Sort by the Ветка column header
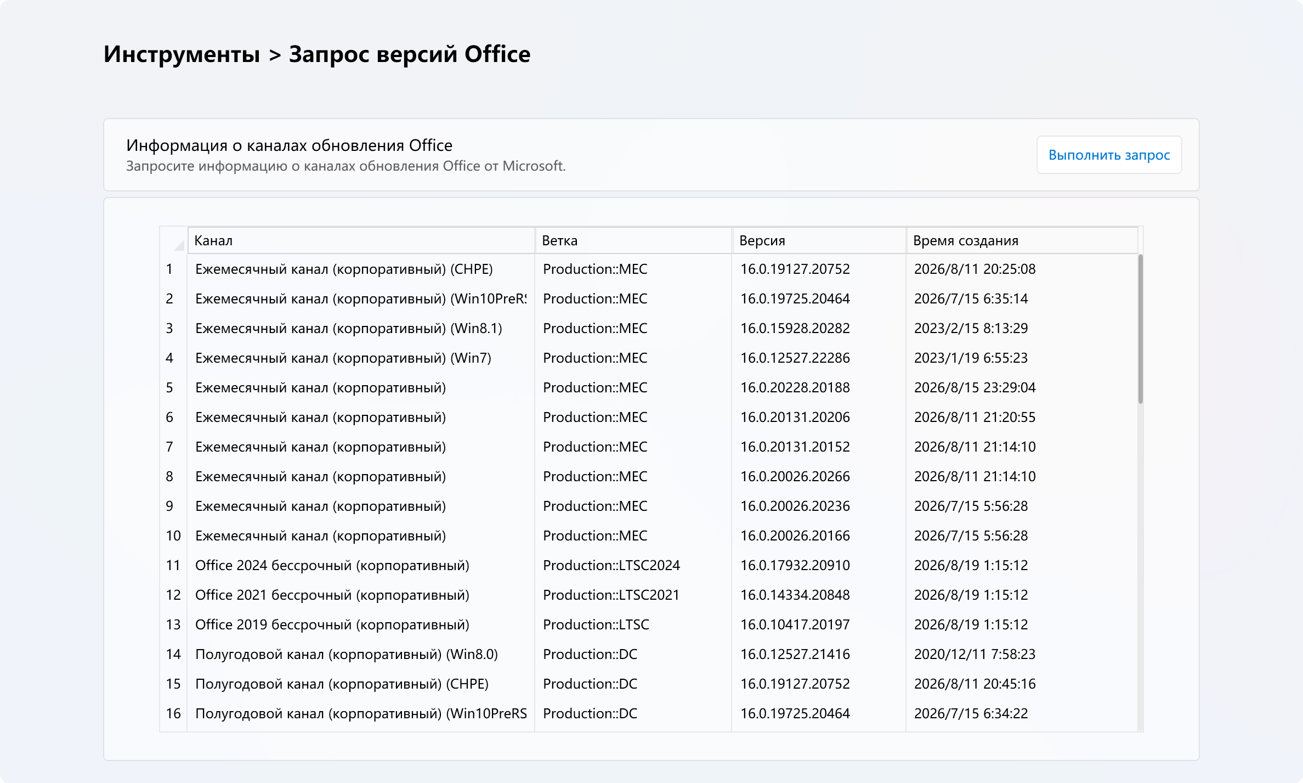 click(633, 240)
